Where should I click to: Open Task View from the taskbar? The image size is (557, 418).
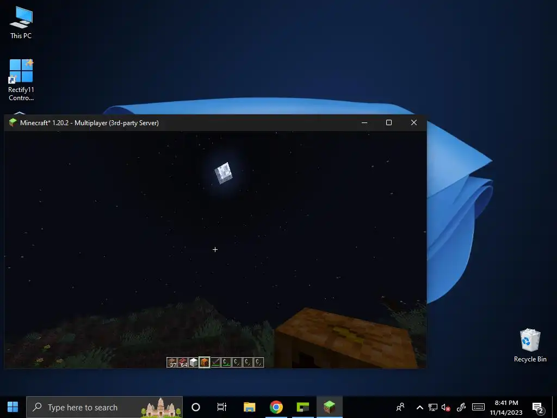tap(222, 407)
